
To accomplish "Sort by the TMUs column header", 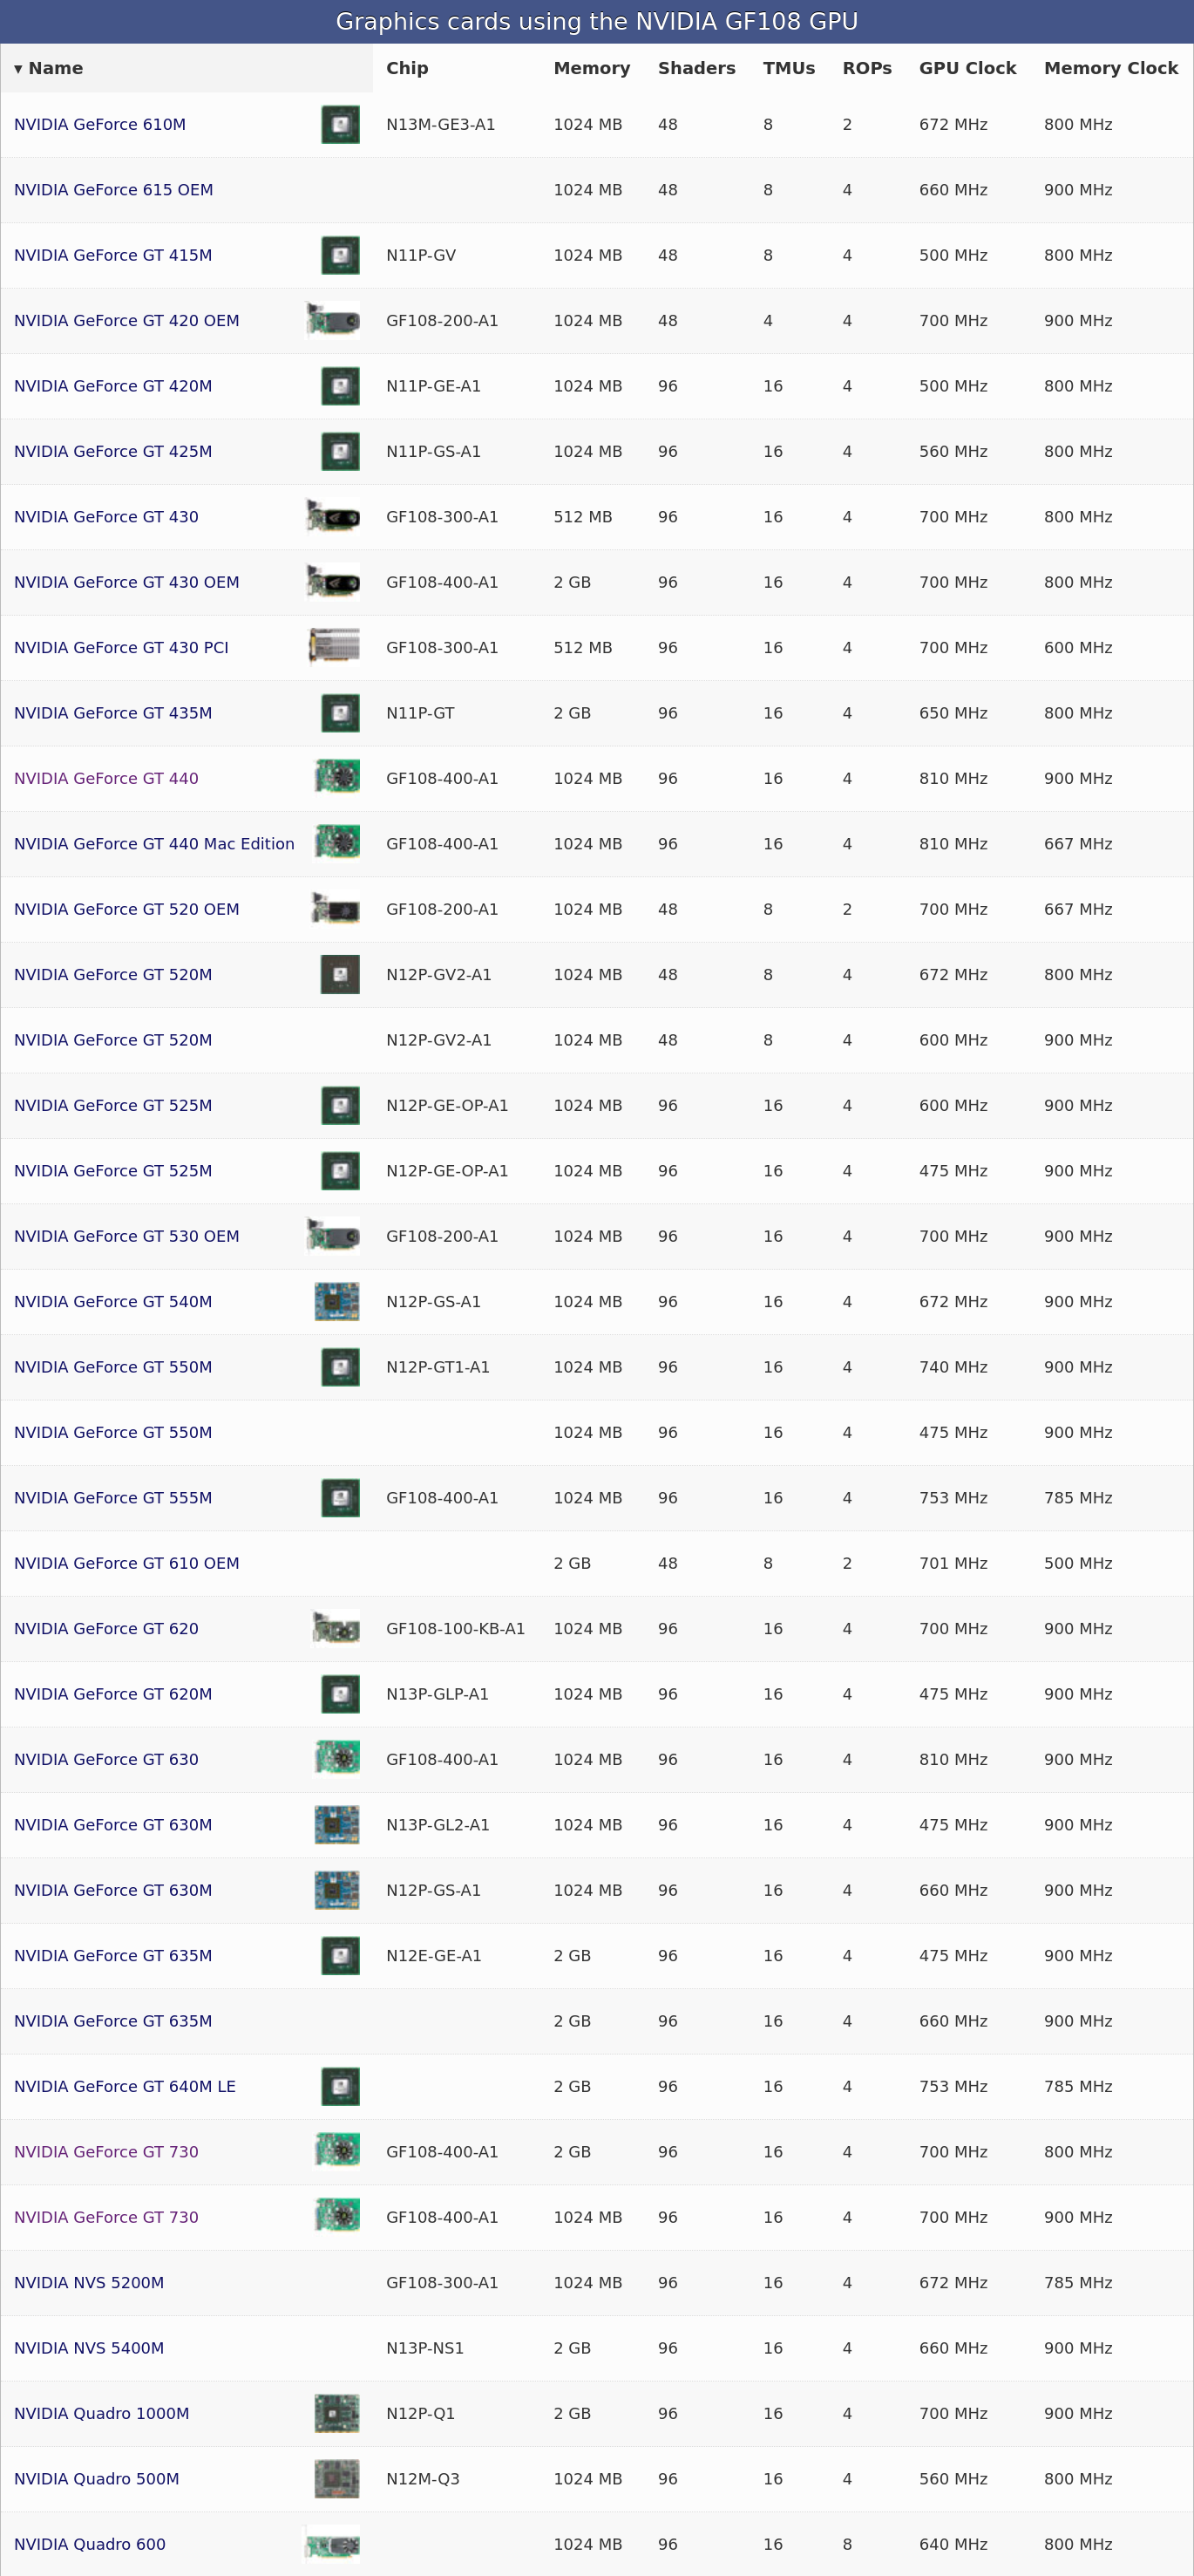I will click(789, 68).
